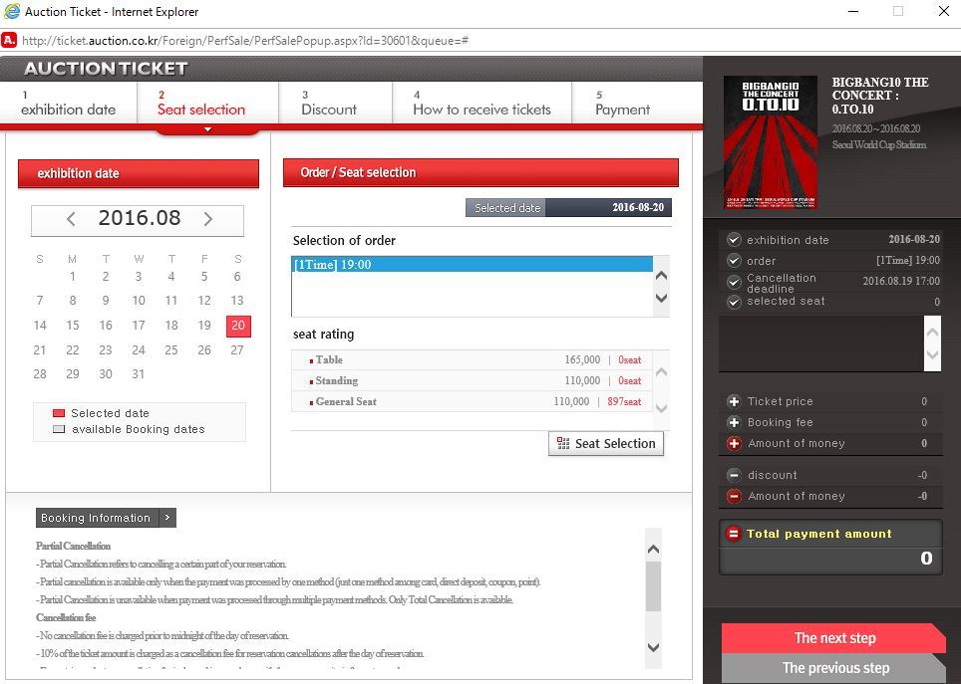Click plus icon next to Ticket price
This screenshot has height=684, width=961.
pyautogui.click(x=734, y=401)
